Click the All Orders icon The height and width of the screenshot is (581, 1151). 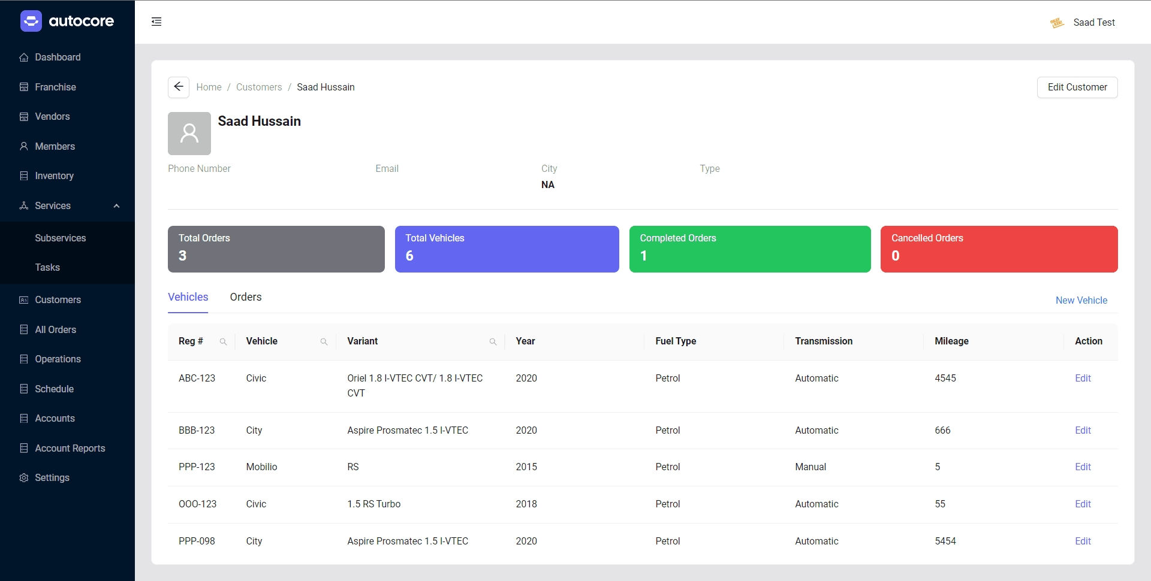coord(24,329)
